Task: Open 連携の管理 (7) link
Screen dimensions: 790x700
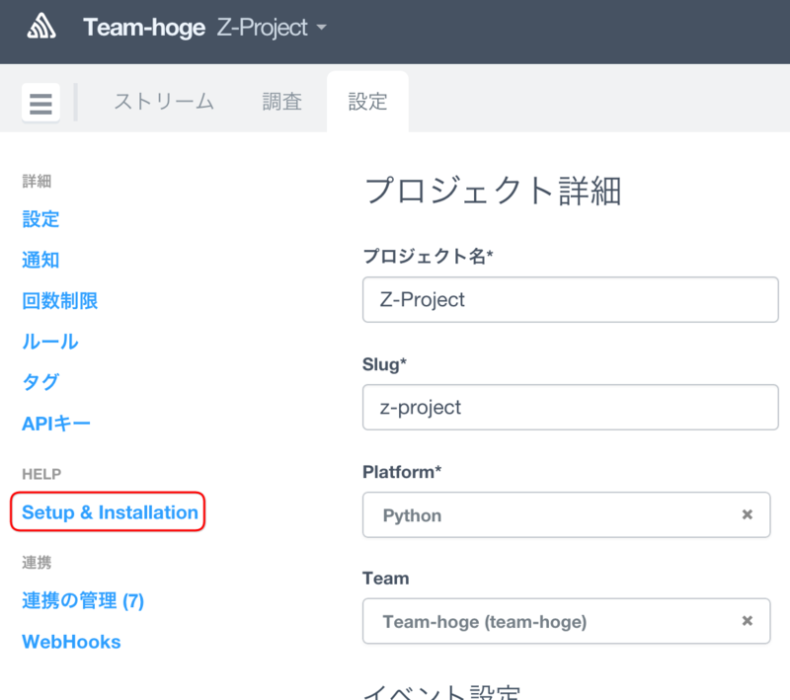Action: point(83,601)
